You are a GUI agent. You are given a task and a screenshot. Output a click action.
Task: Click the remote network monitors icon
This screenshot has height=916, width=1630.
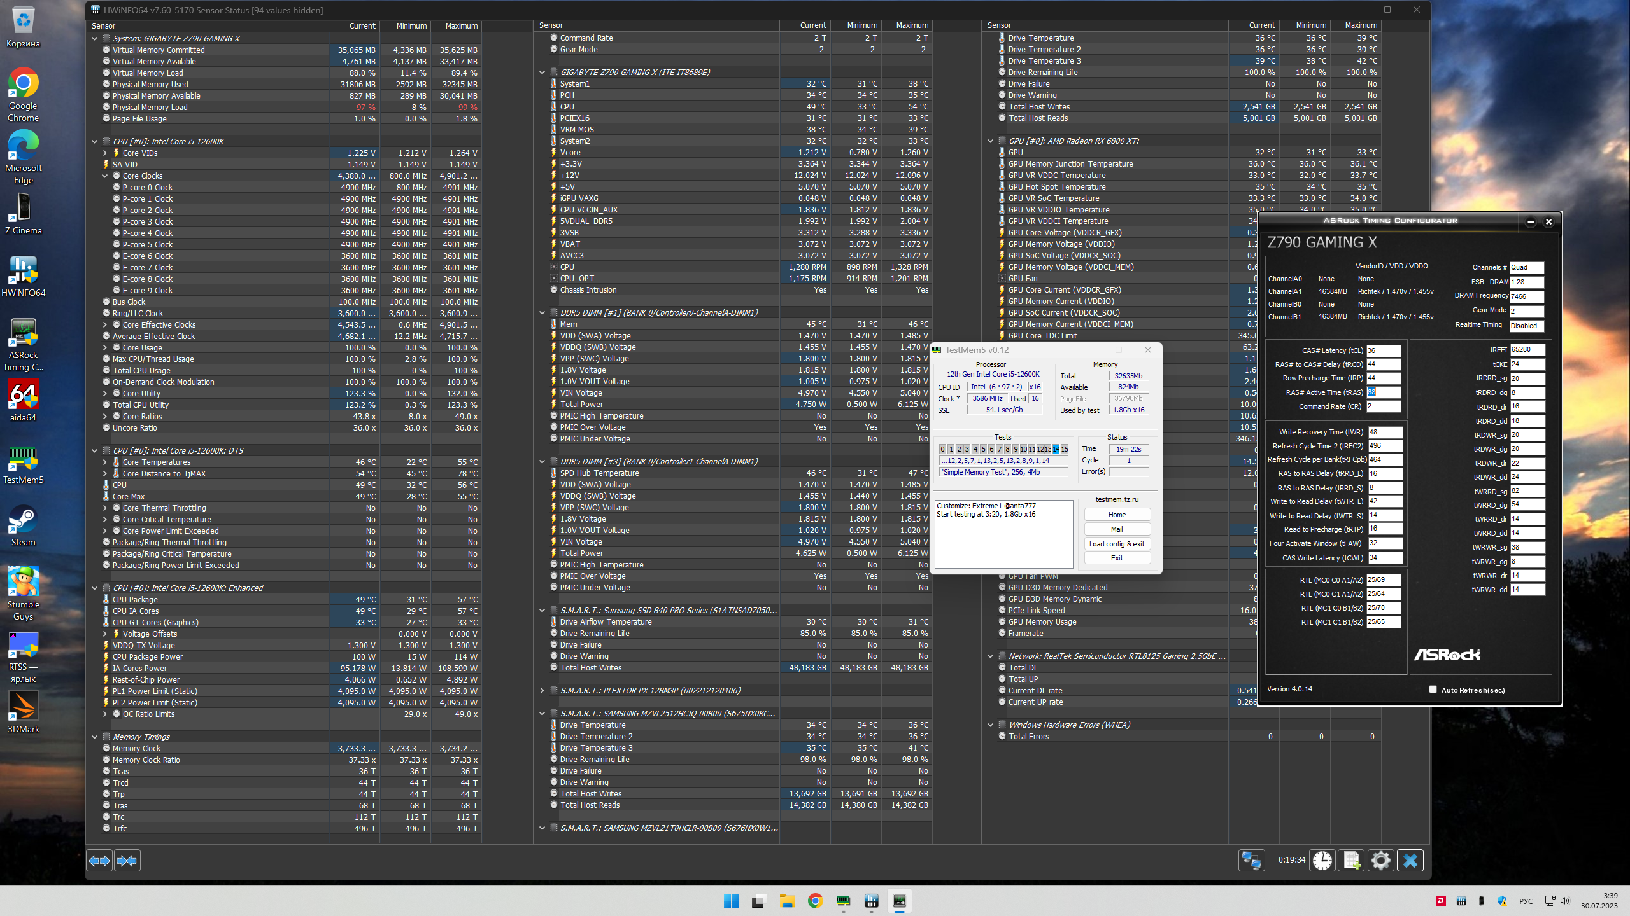[x=1251, y=860]
